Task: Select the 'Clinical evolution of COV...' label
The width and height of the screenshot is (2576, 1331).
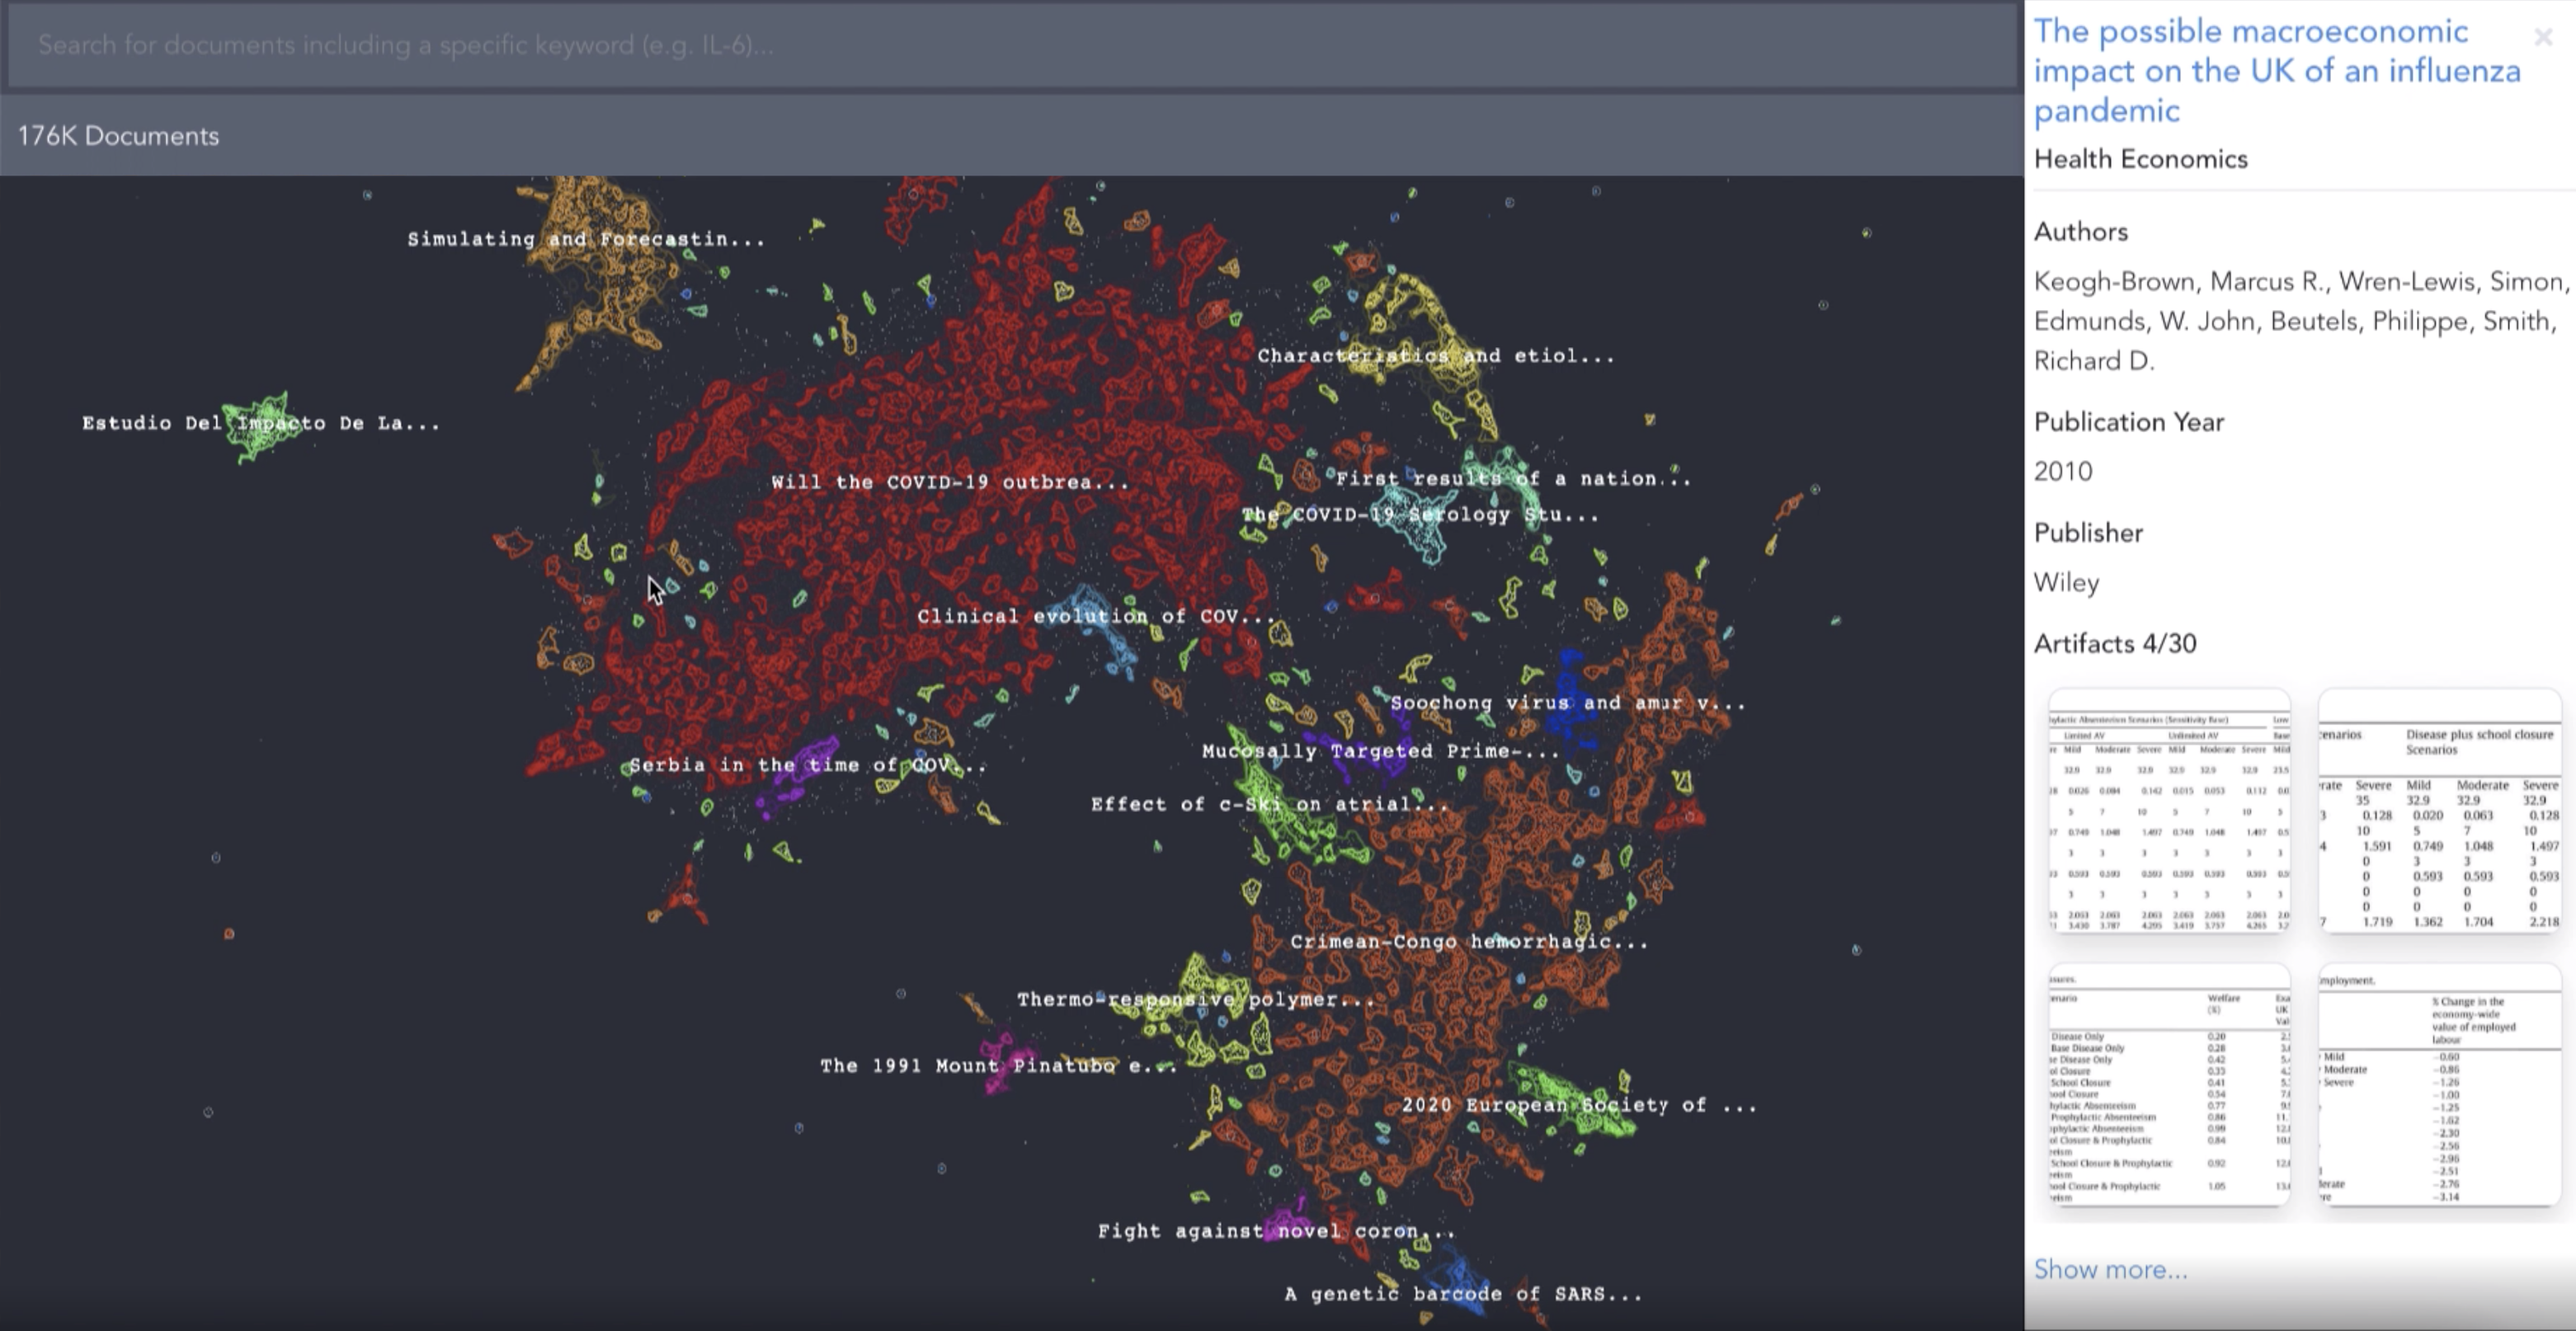Action: 1095,616
